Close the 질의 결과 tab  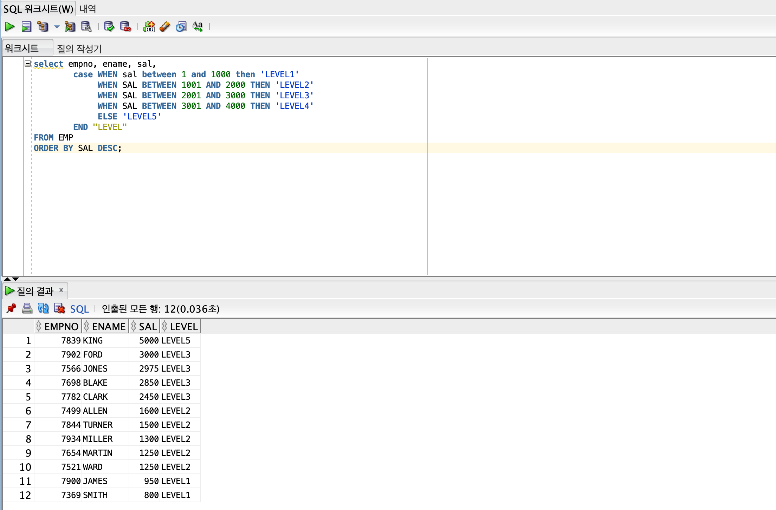coord(61,290)
